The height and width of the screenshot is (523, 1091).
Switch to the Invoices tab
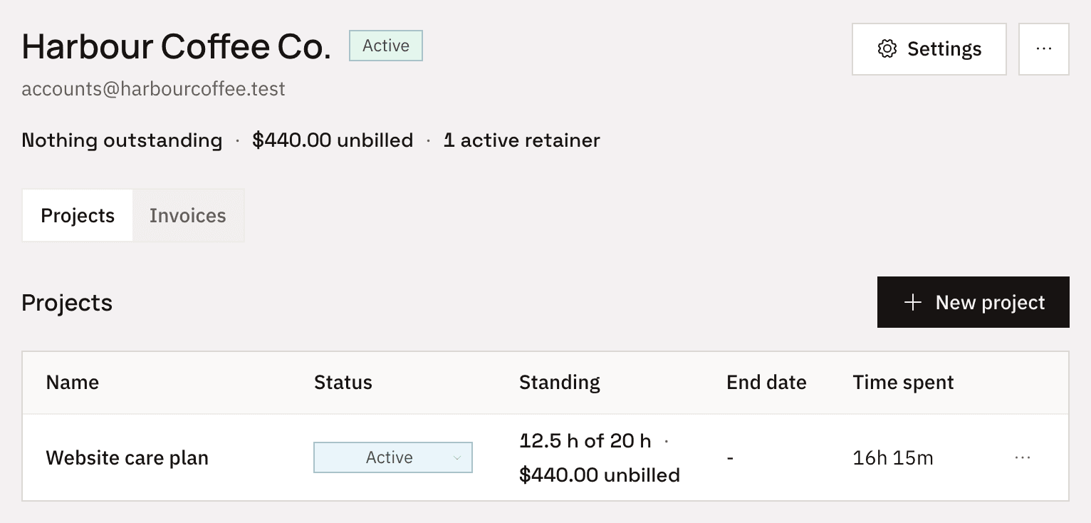click(188, 216)
